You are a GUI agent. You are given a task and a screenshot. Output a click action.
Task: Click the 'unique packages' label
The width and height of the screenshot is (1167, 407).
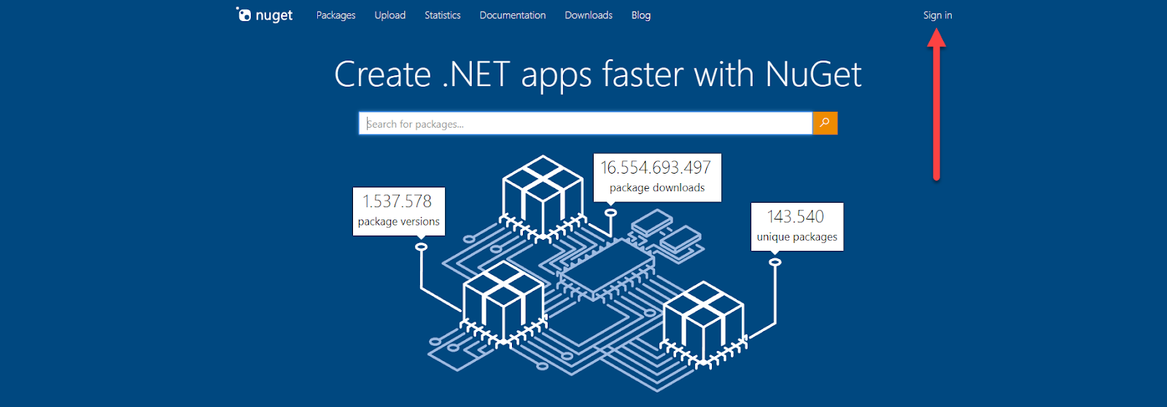797,237
